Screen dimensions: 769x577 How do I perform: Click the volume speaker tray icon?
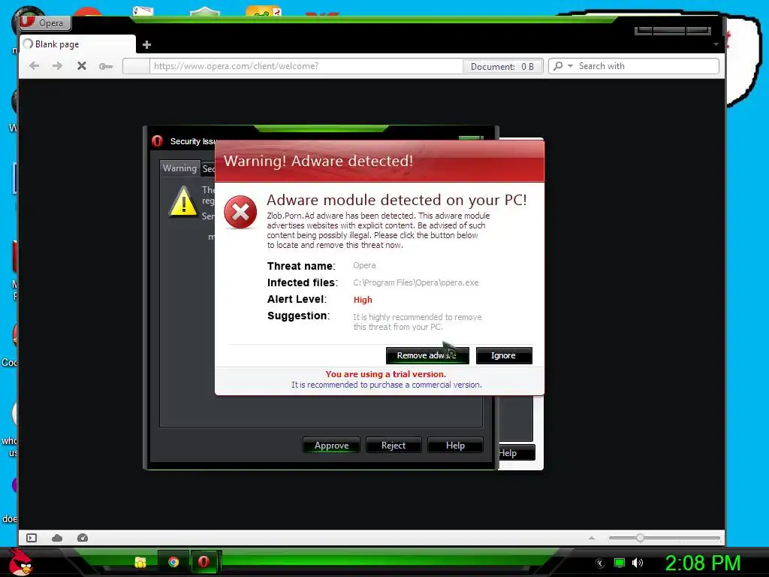(637, 563)
